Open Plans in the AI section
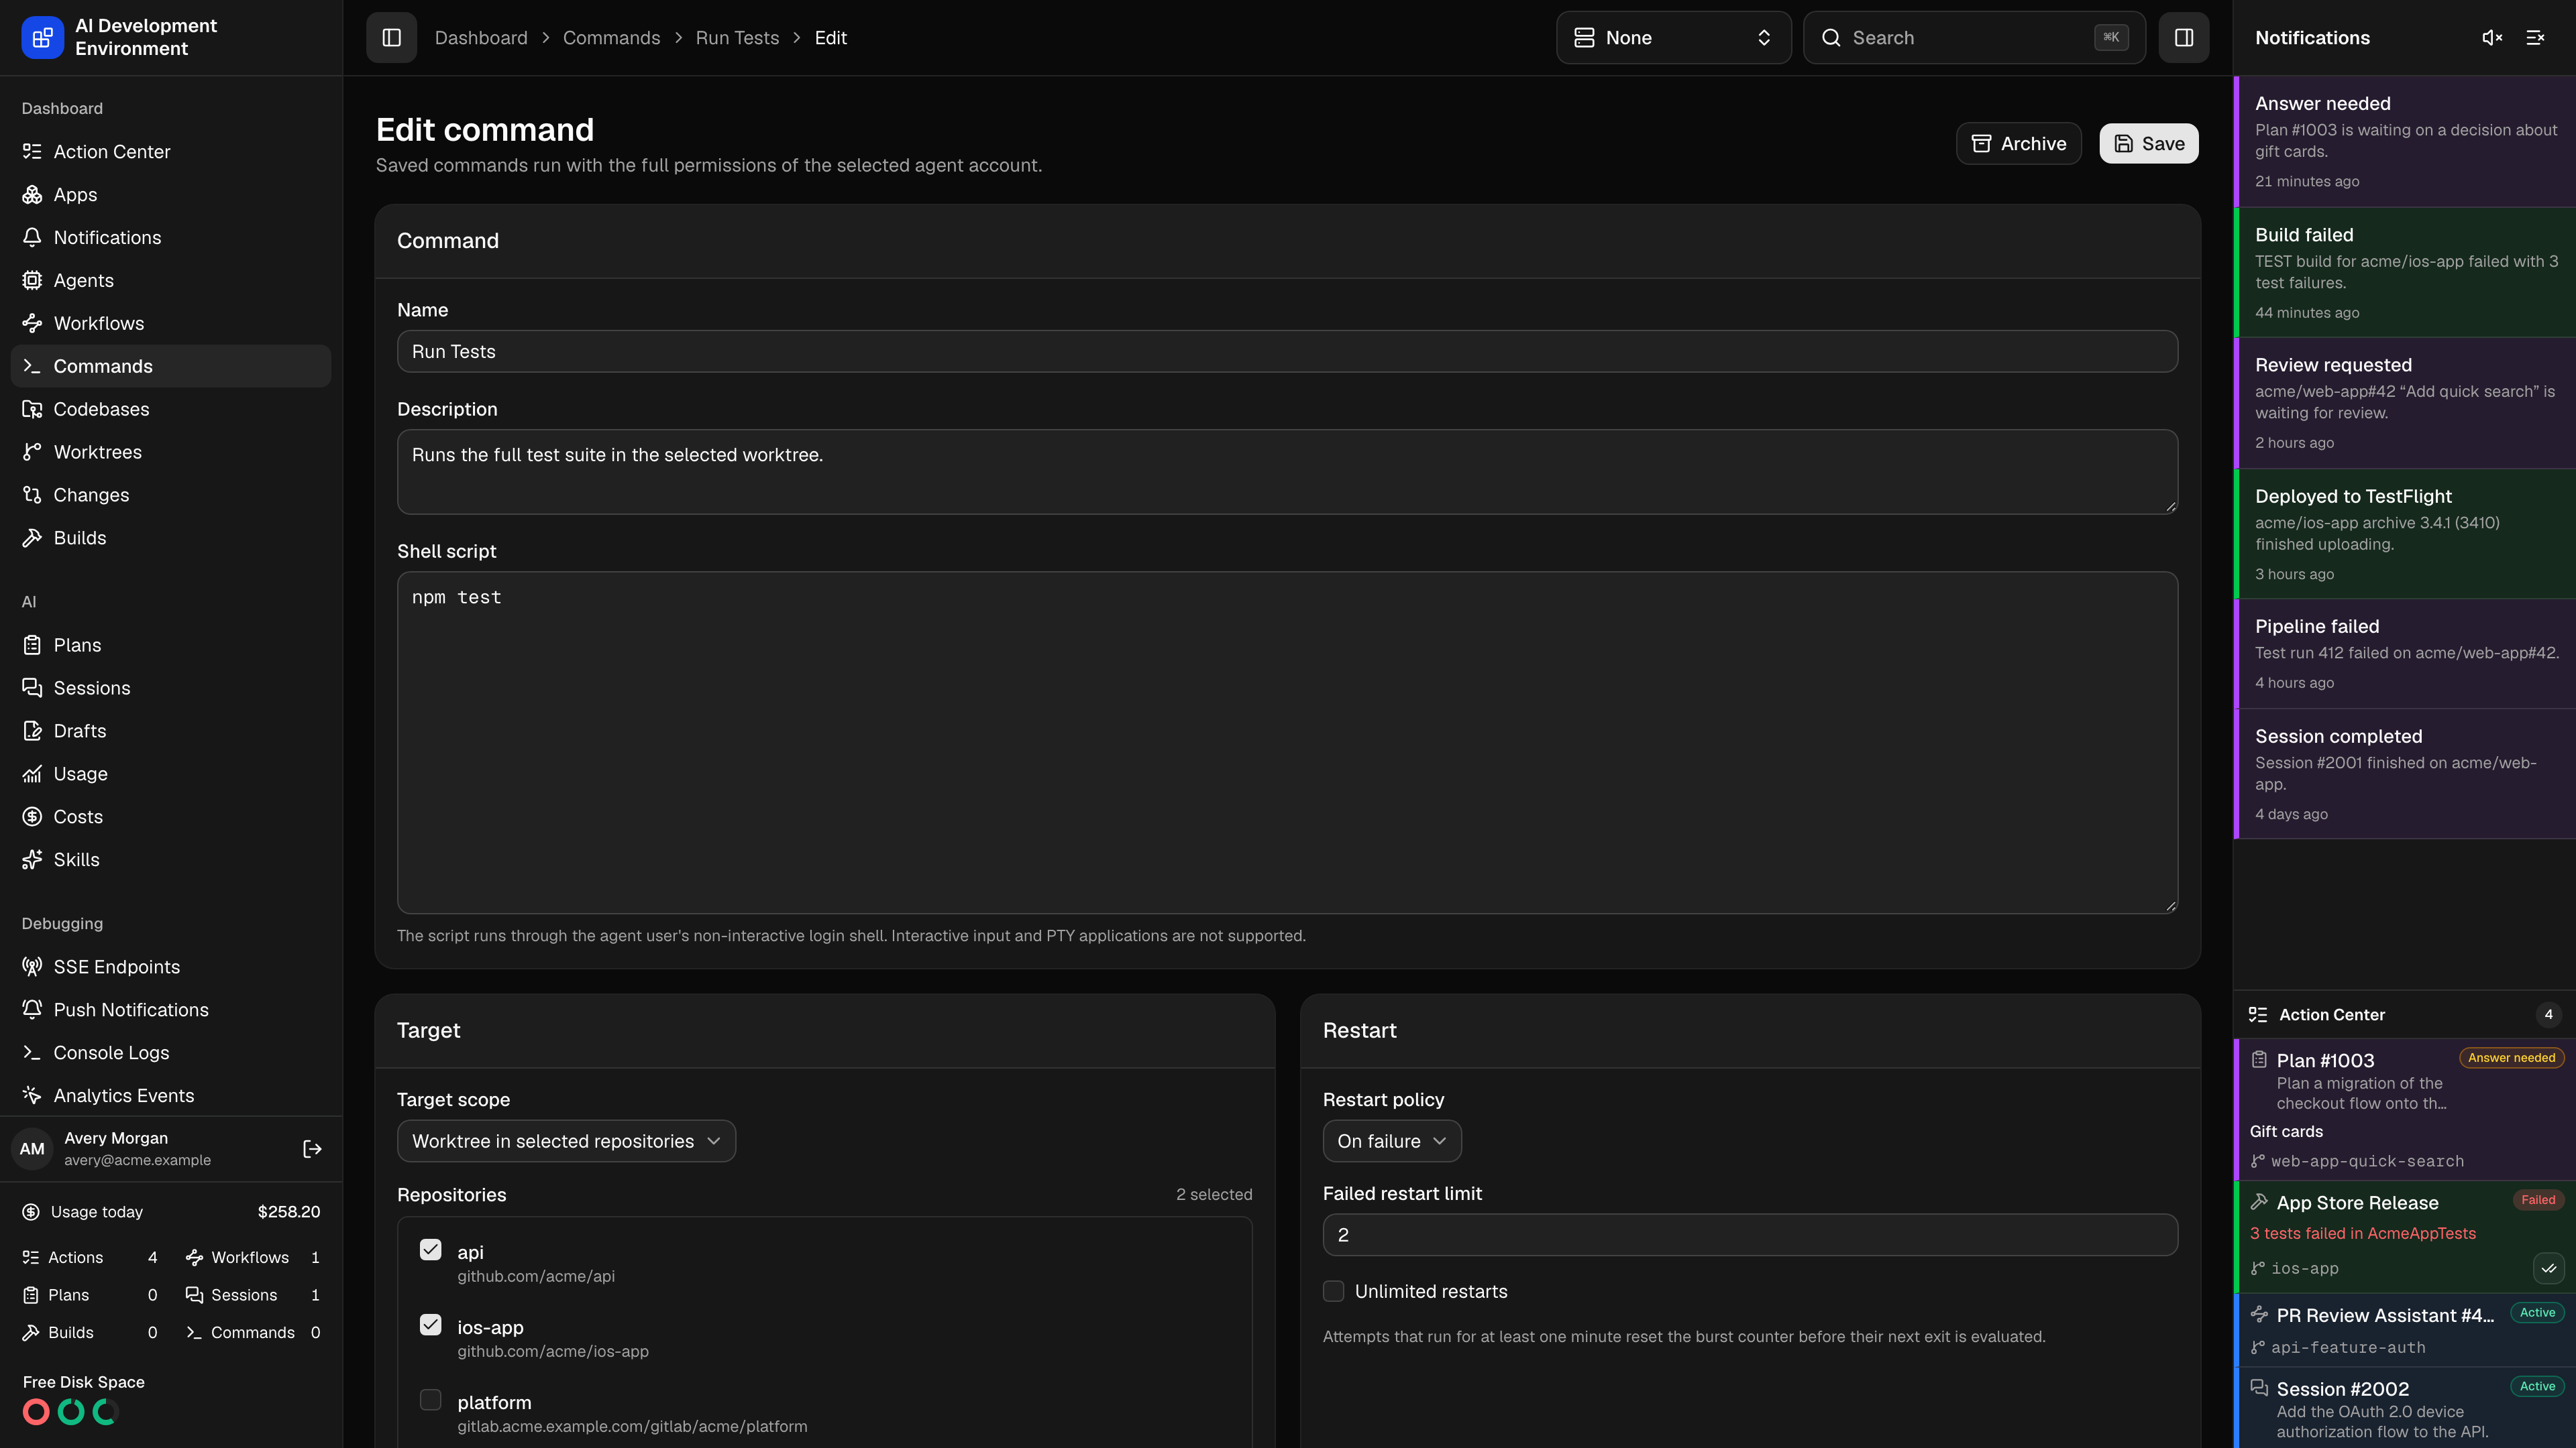 coord(171,646)
